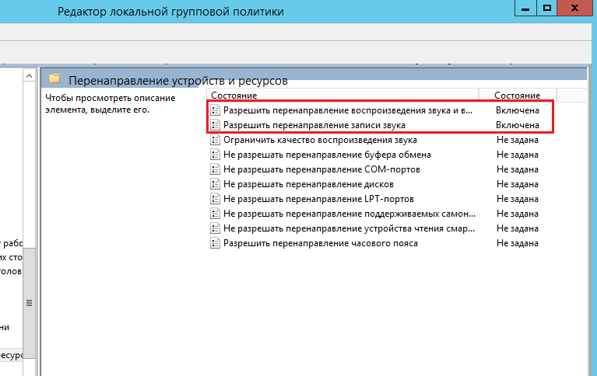Click icon beside Не разрешать перенаправление дисков
The image size is (597, 376).
(x=215, y=184)
